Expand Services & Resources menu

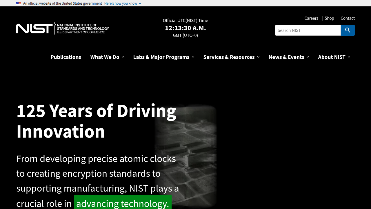[231, 57]
